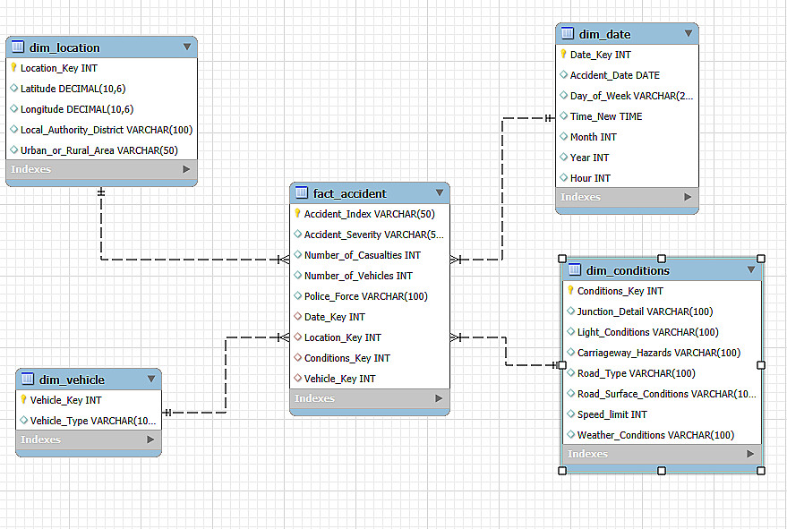Click the dim_vehicle table icon
Viewport: 787px width, 529px height.
click(x=28, y=379)
